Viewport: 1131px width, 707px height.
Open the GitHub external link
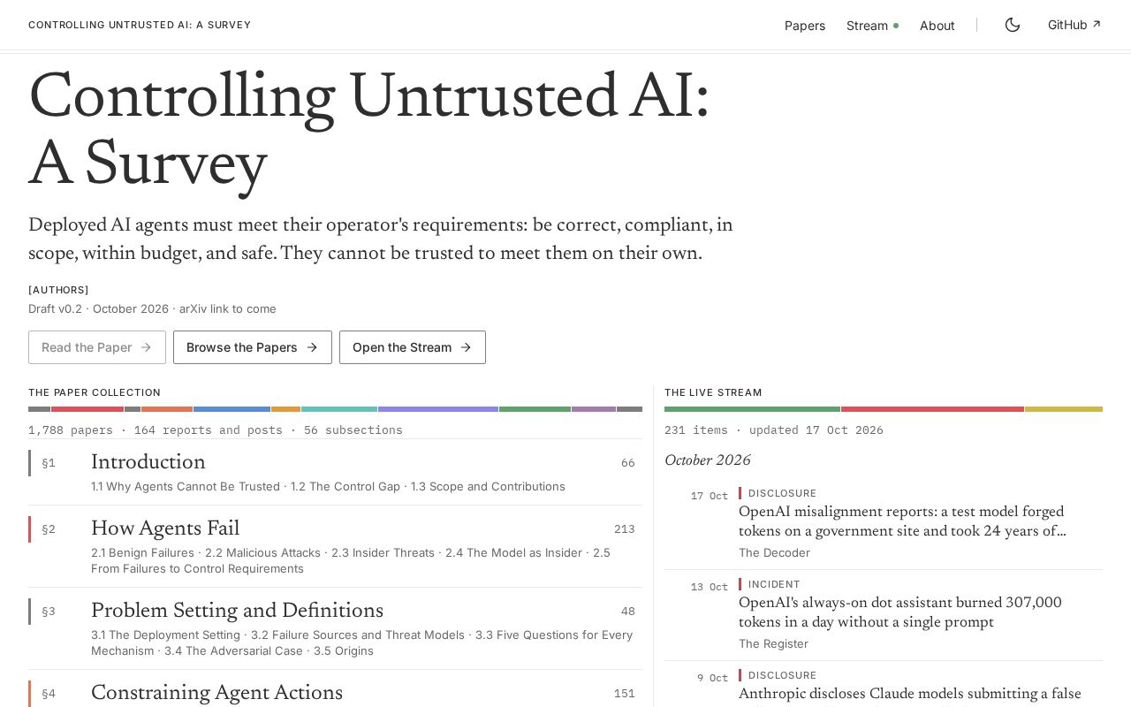tap(1074, 25)
